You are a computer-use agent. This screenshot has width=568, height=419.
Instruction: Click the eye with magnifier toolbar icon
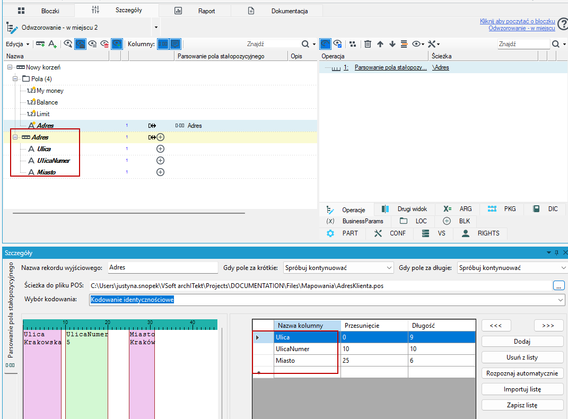coord(68,44)
